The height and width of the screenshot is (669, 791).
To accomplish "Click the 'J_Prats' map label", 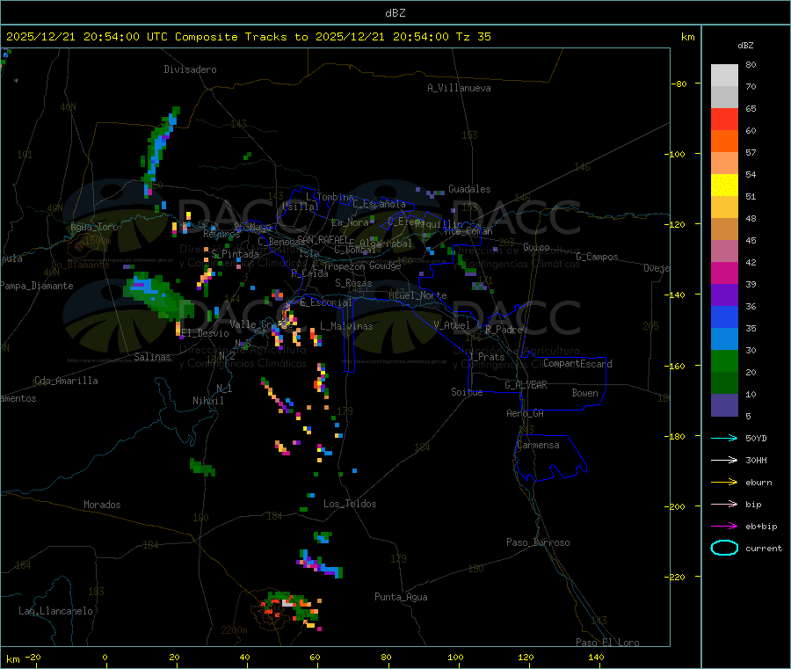I will [x=487, y=357].
